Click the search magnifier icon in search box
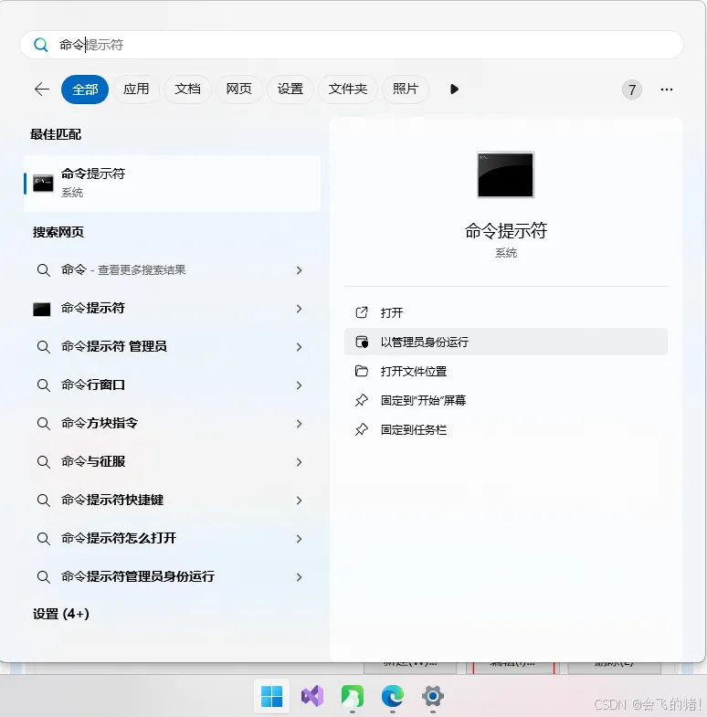This screenshot has width=707, height=717. pyautogui.click(x=41, y=45)
